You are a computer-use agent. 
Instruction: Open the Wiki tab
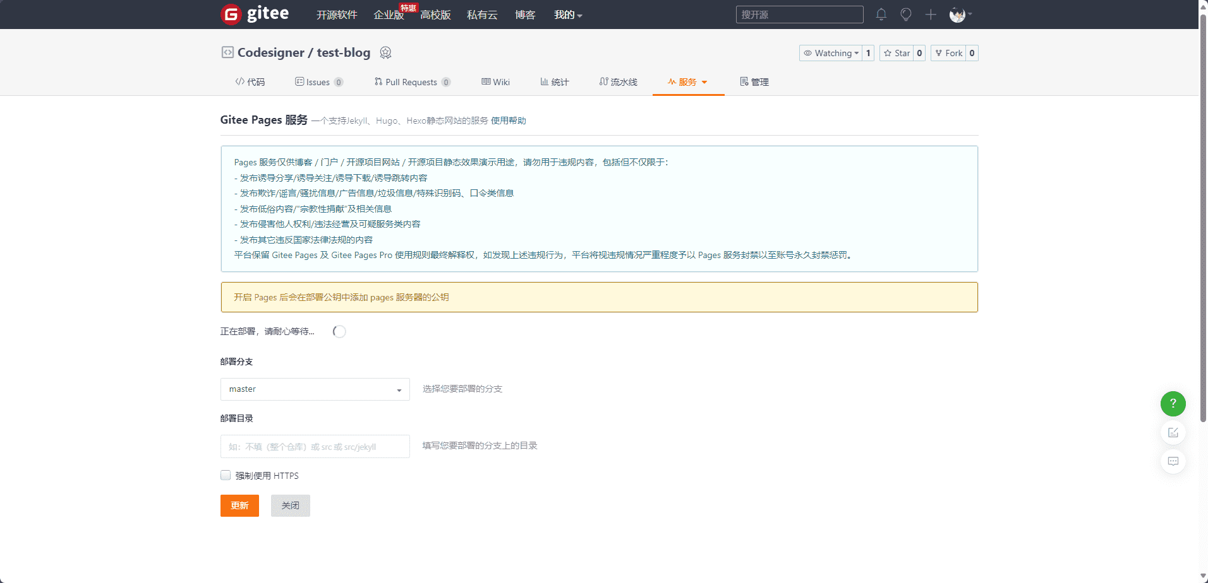pos(495,82)
